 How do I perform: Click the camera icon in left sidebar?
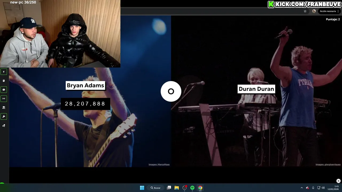pyautogui.click(x=4, y=107)
